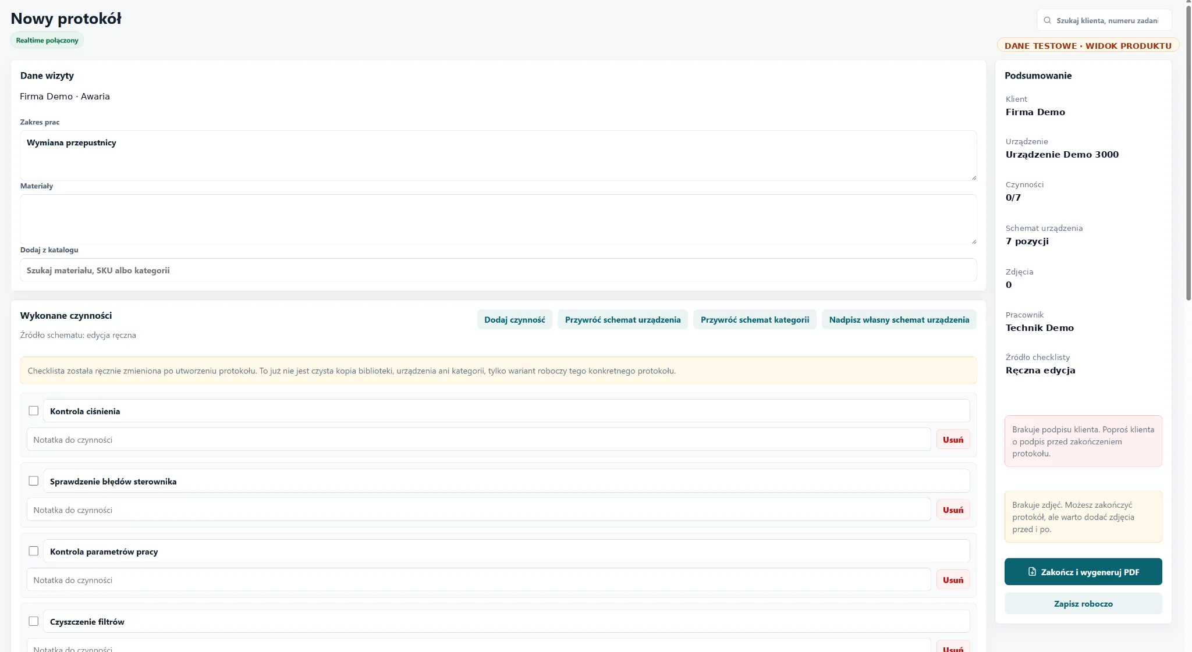1192x652 pixels.
Task: Click the Wykonane czynności heading
Action: coord(66,316)
